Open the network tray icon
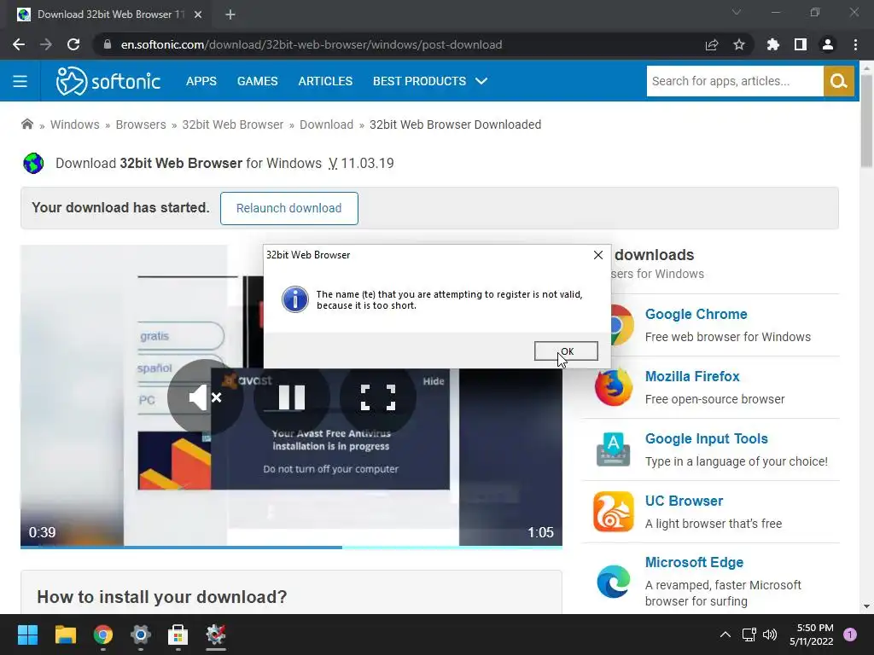Screen dimensions: 874x655 point(749,635)
